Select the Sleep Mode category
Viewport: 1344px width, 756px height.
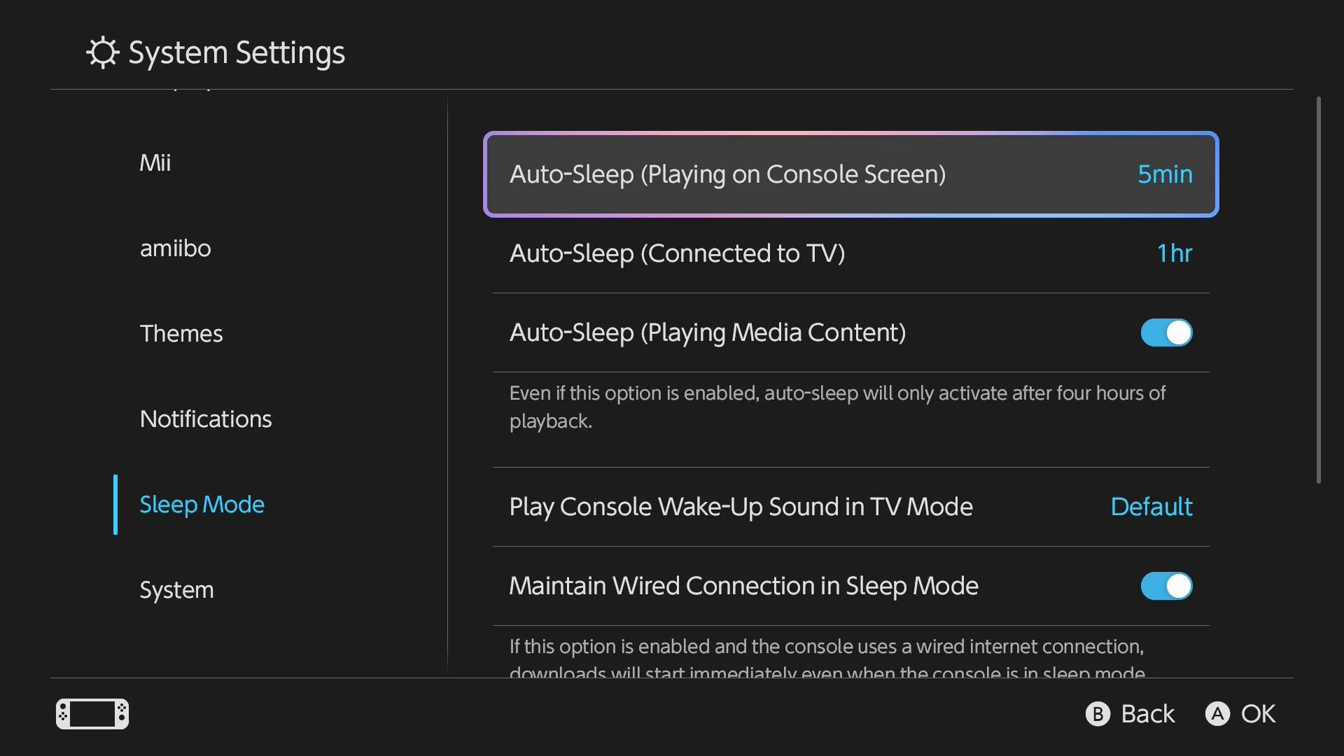(x=202, y=504)
